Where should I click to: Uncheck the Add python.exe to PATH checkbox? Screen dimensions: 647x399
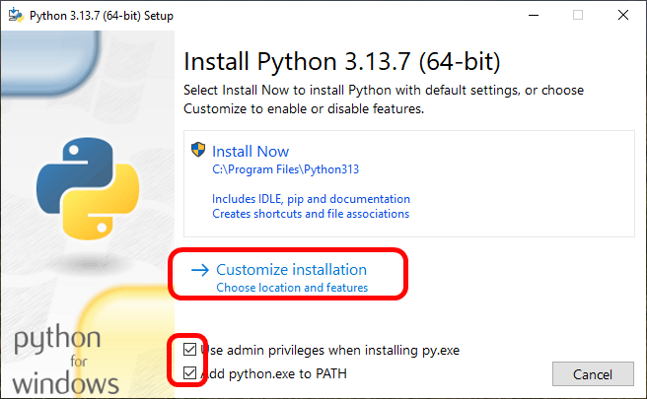[190, 373]
